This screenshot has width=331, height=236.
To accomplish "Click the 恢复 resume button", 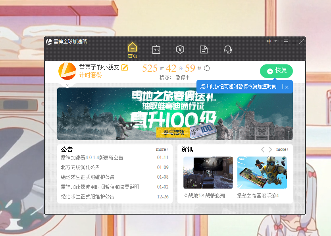I will [x=276, y=71].
